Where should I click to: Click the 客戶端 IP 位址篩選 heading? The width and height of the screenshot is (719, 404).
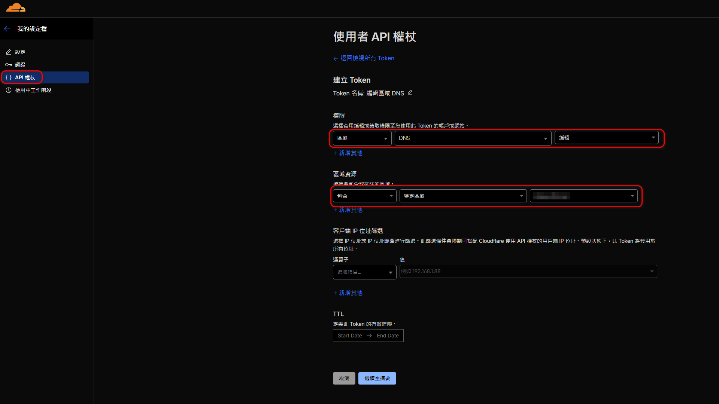pos(358,231)
